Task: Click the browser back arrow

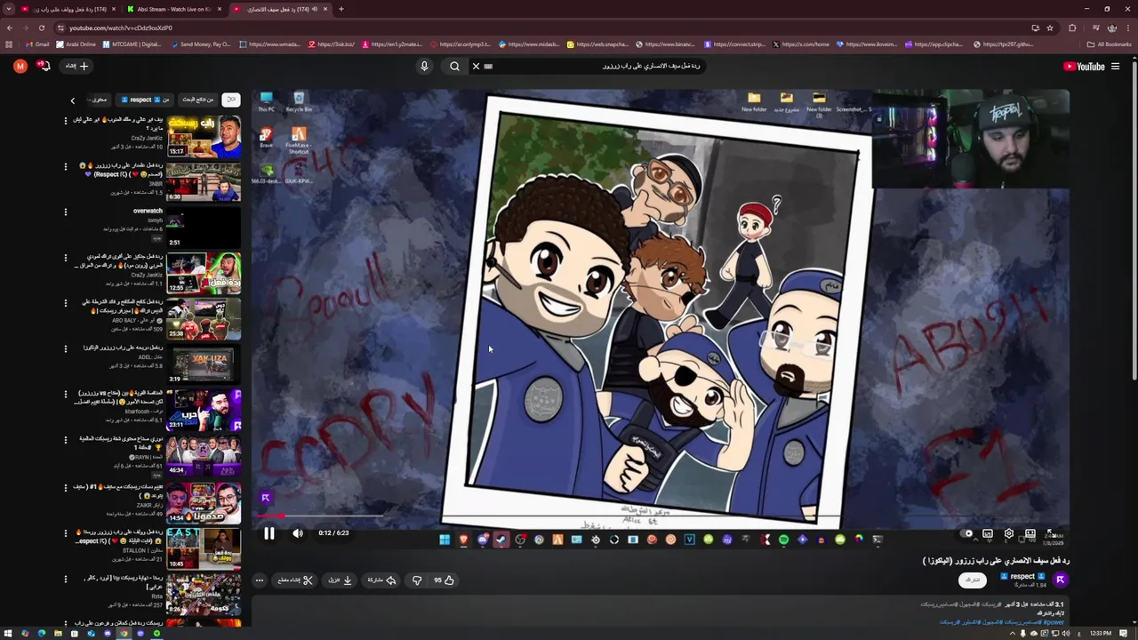Action: [9, 28]
